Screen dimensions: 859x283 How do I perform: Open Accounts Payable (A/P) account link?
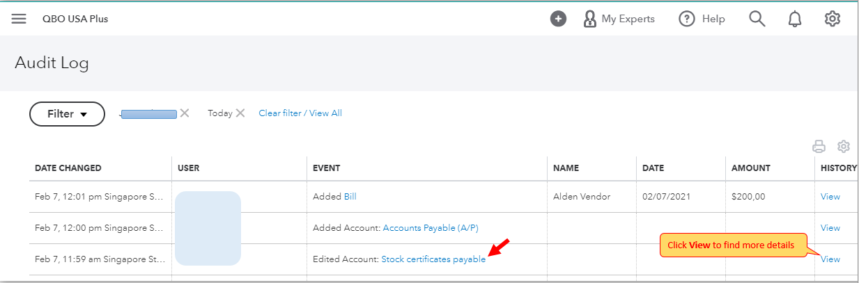(x=431, y=228)
